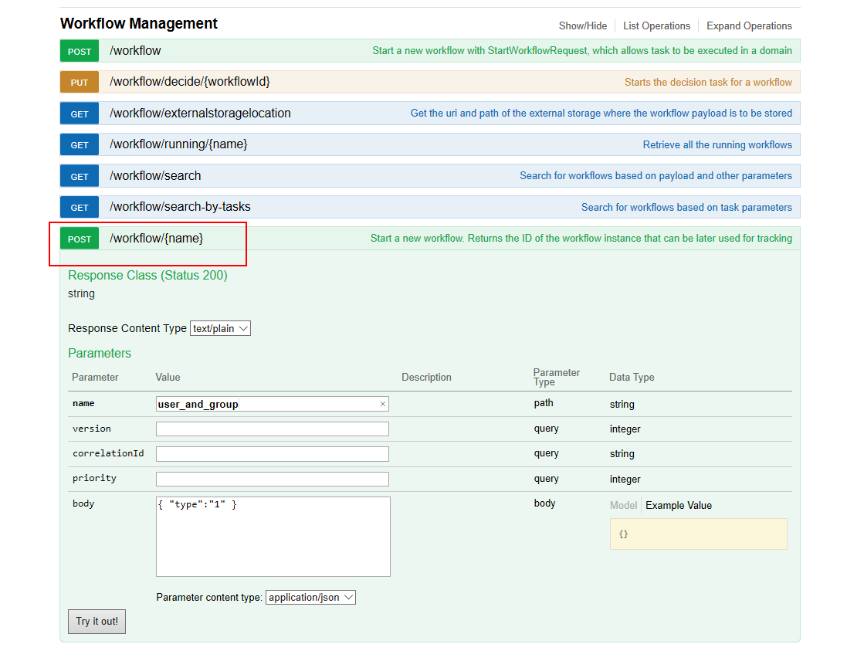Click 'path' parameter type cell
The height and width of the screenshot is (661, 847).
tap(544, 403)
